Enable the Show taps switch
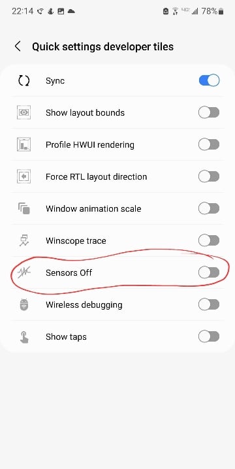This screenshot has height=469, width=235. 209,336
